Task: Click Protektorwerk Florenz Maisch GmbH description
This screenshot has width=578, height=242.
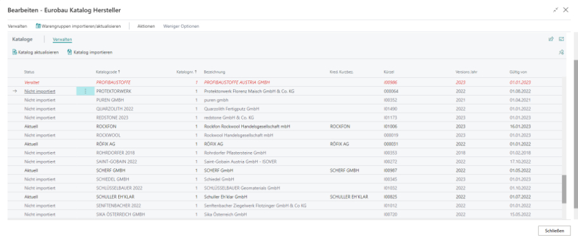Action: point(249,91)
